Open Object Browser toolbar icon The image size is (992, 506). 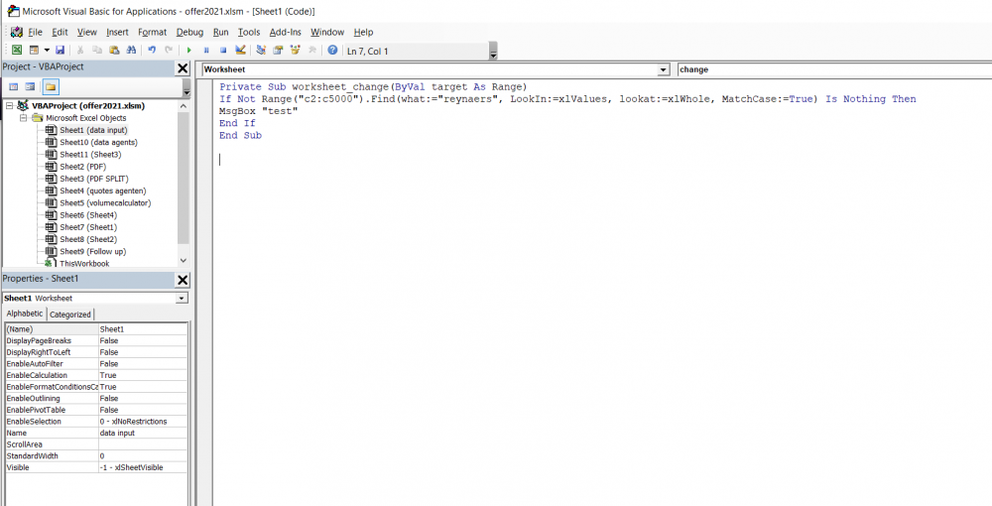[295, 51]
